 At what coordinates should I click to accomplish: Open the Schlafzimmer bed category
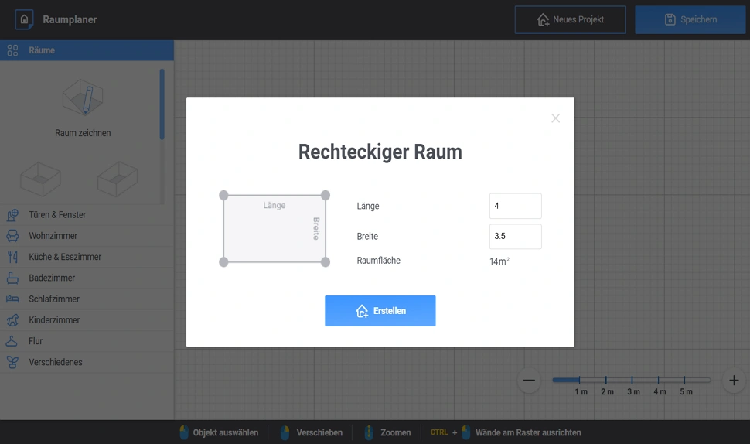click(x=87, y=299)
